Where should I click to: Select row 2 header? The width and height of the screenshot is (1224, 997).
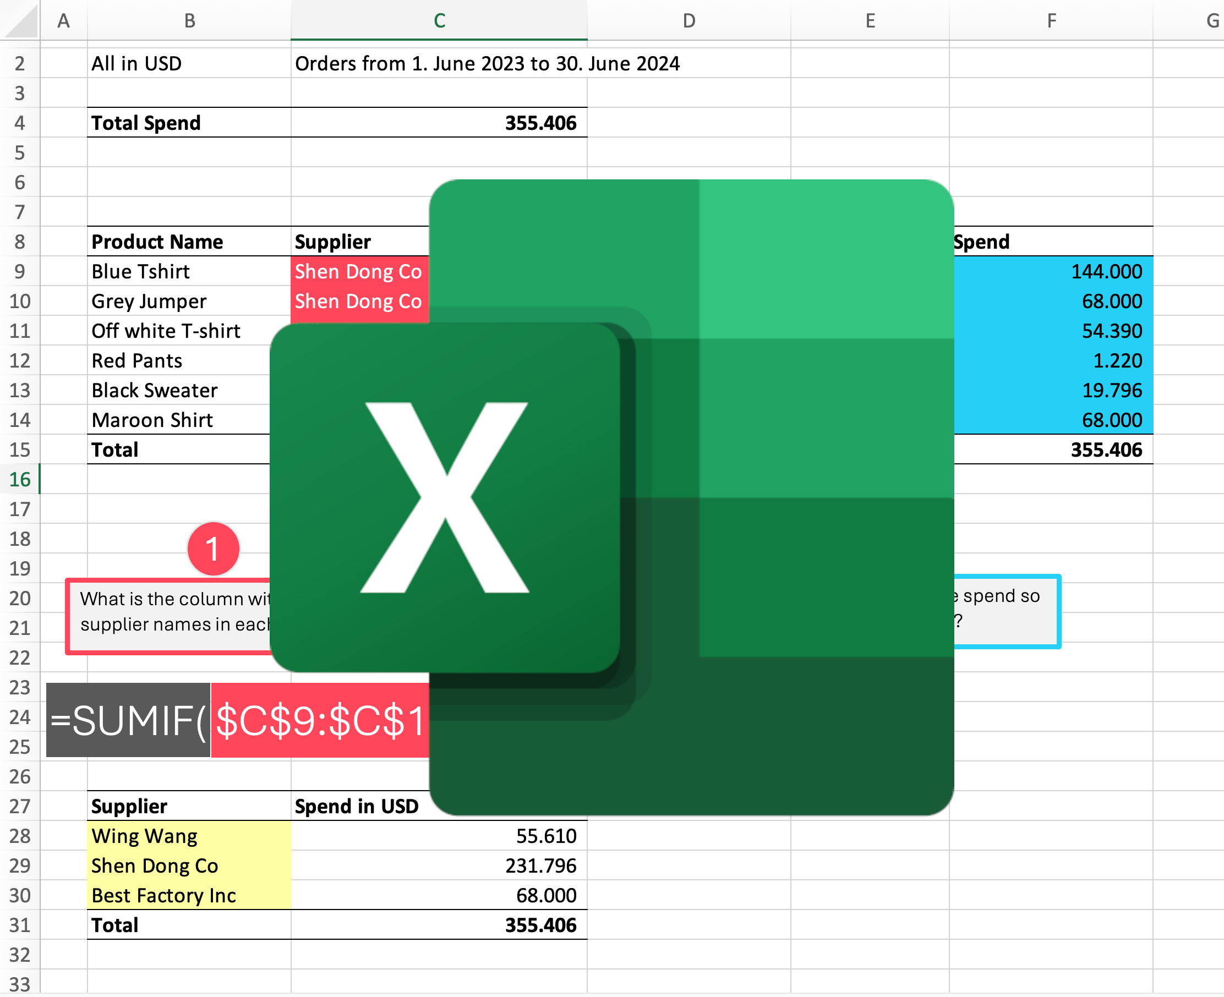[x=19, y=63]
